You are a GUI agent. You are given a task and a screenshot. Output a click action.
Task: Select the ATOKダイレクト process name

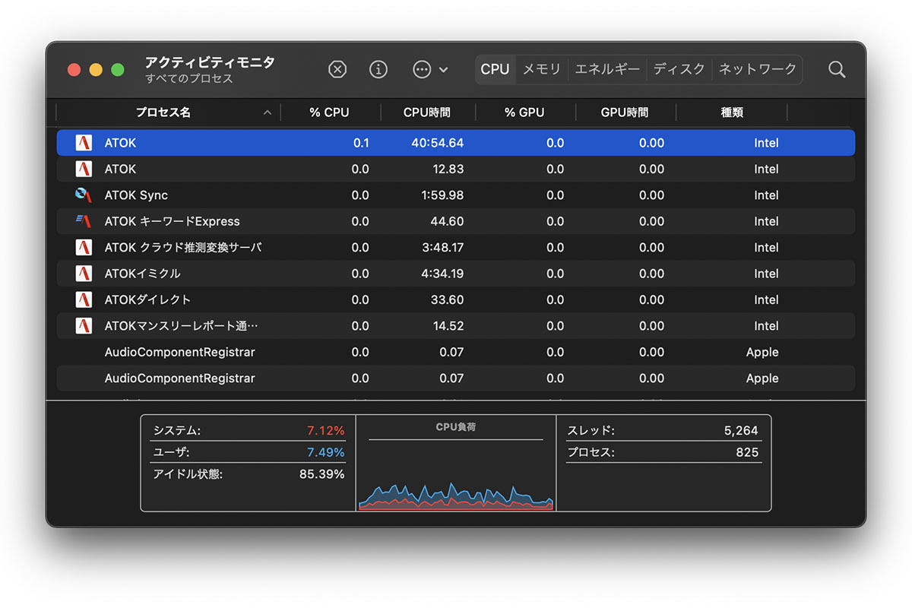pos(147,299)
